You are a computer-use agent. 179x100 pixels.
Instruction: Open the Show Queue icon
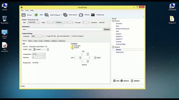click(65, 15)
